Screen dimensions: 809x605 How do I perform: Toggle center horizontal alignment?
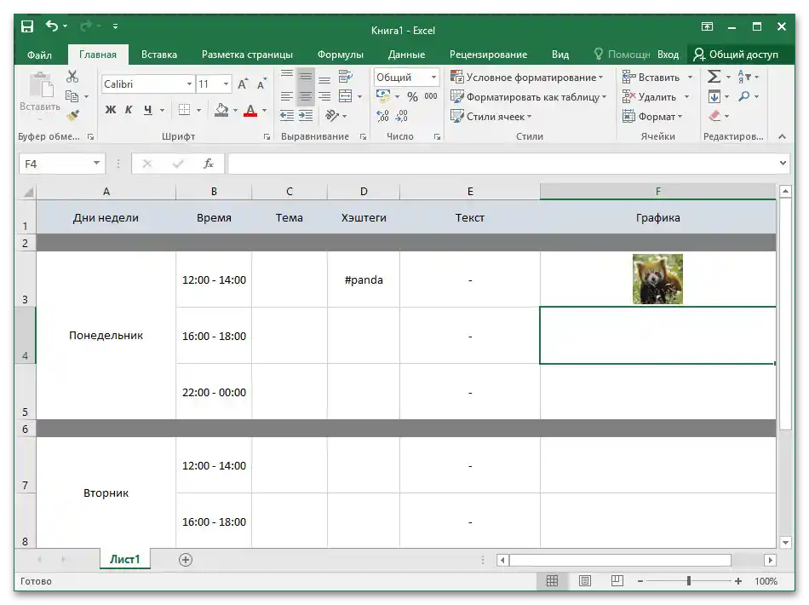(x=306, y=96)
